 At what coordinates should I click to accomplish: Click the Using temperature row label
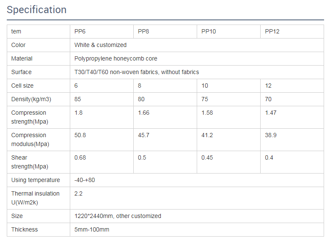click(x=36, y=180)
